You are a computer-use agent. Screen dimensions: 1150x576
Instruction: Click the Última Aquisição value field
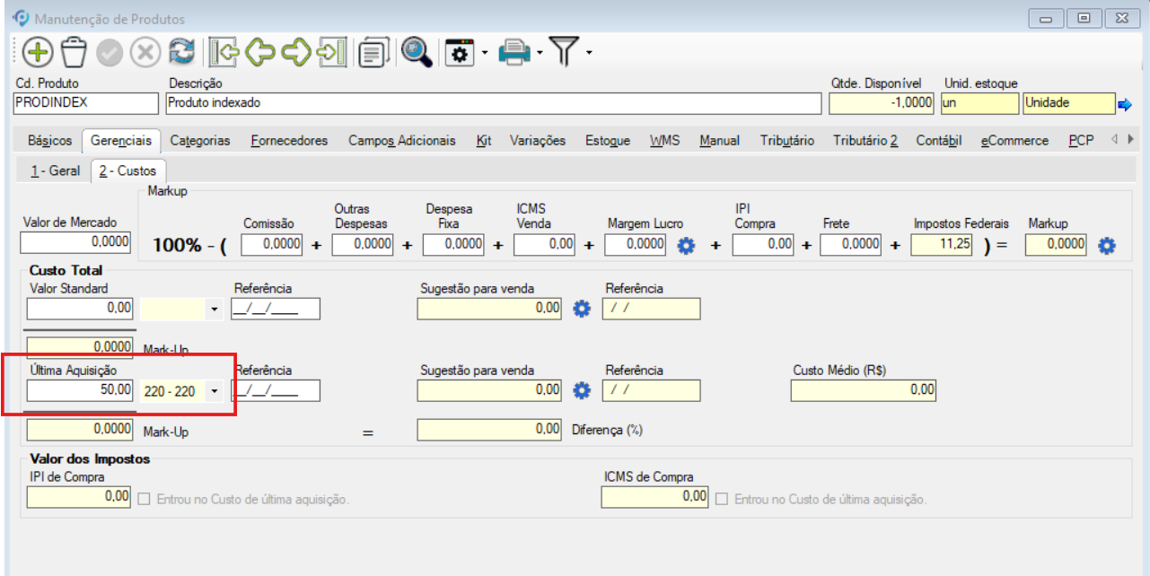coord(80,390)
